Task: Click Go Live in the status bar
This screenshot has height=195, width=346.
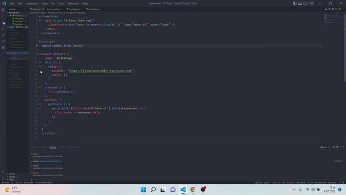Action: [291, 183]
